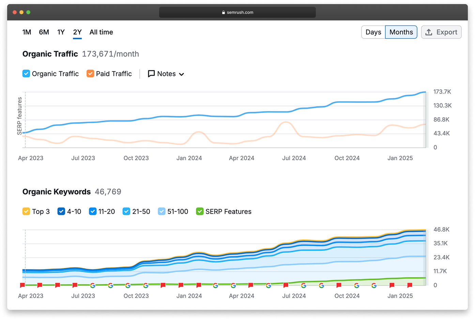Uncheck the Organic Traffic checkbox
475x320 pixels.
[x=26, y=74]
